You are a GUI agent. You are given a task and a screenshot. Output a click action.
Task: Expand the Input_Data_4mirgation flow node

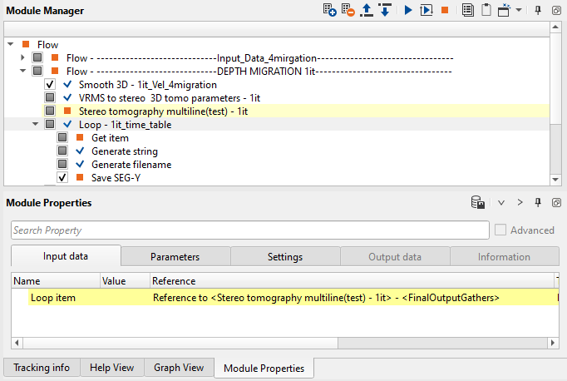tap(22, 58)
